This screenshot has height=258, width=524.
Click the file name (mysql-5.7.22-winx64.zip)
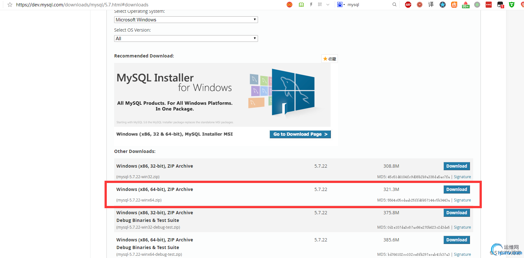pyautogui.click(x=139, y=200)
